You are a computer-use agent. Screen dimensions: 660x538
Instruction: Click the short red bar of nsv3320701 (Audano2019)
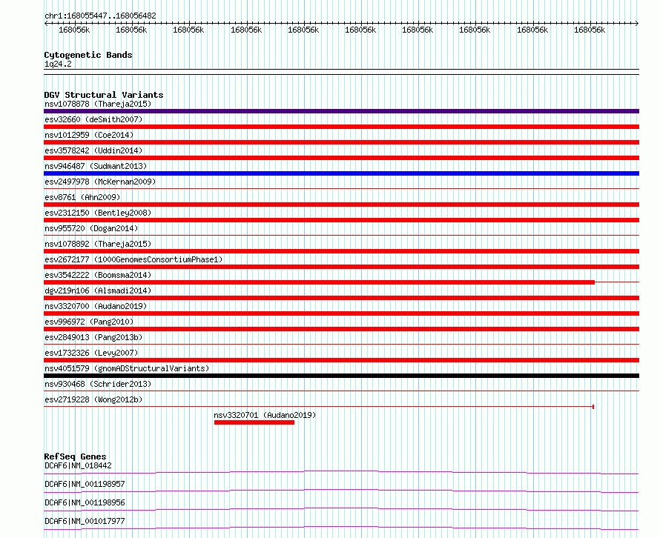254,422
